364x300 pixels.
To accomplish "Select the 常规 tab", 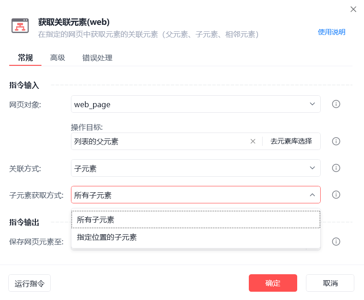I will pyautogui.click(x=25, y=58).
